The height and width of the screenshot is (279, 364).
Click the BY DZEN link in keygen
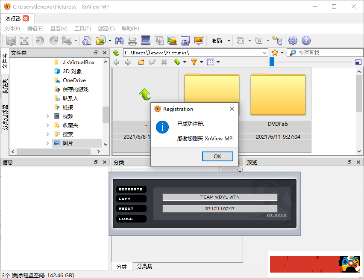[276, 215]
